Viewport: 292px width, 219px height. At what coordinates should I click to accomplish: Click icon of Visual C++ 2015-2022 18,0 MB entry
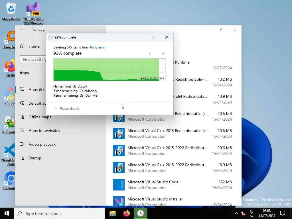[x=119, y=168]
